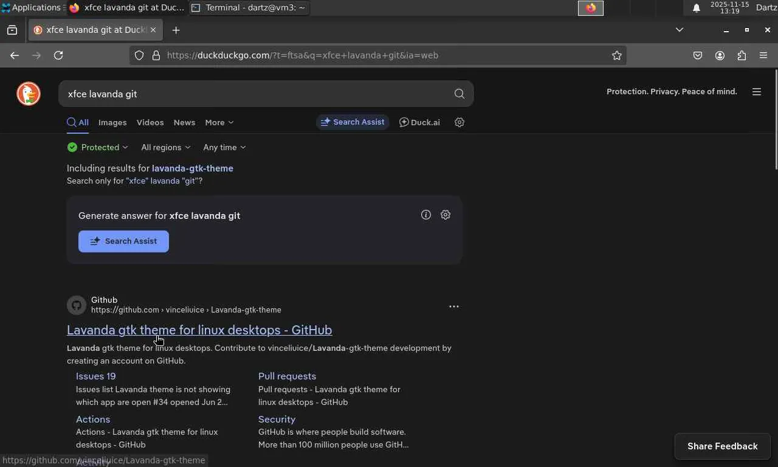Viewport: 778px width, 467px height.
Task: Switch to the Videos tab
Action: coord(150,122)
